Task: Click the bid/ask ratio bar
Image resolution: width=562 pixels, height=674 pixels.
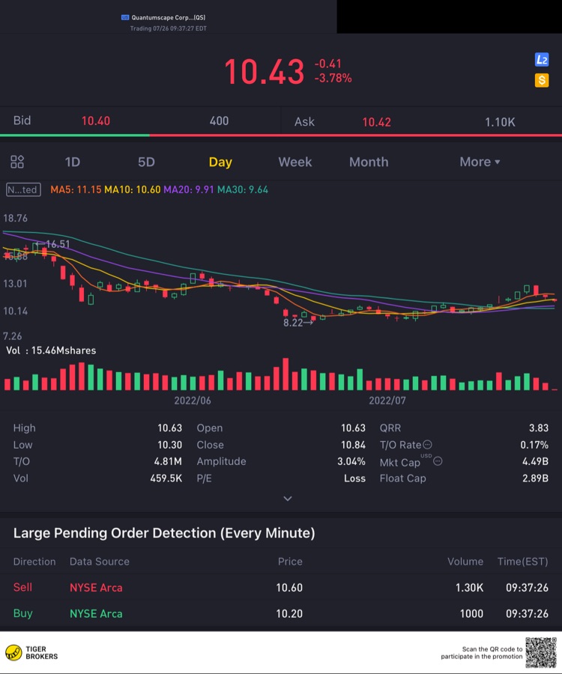Action: pyautogui.click(x=281, y=136)
